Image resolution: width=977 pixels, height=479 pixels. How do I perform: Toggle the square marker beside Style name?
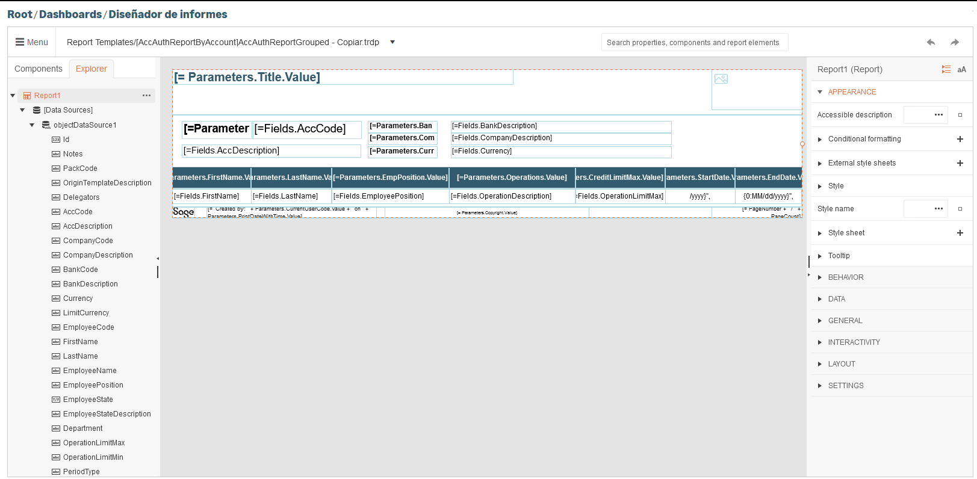tap(960, 209)
